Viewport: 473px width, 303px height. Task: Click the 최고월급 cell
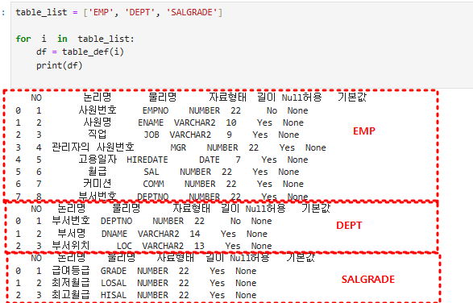click(x=71, y=295)
